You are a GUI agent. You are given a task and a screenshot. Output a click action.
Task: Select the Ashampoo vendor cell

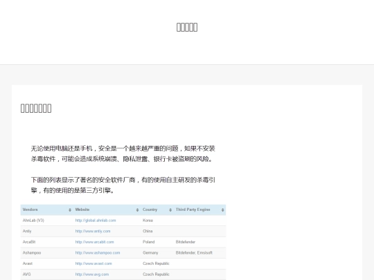[32, 252]
